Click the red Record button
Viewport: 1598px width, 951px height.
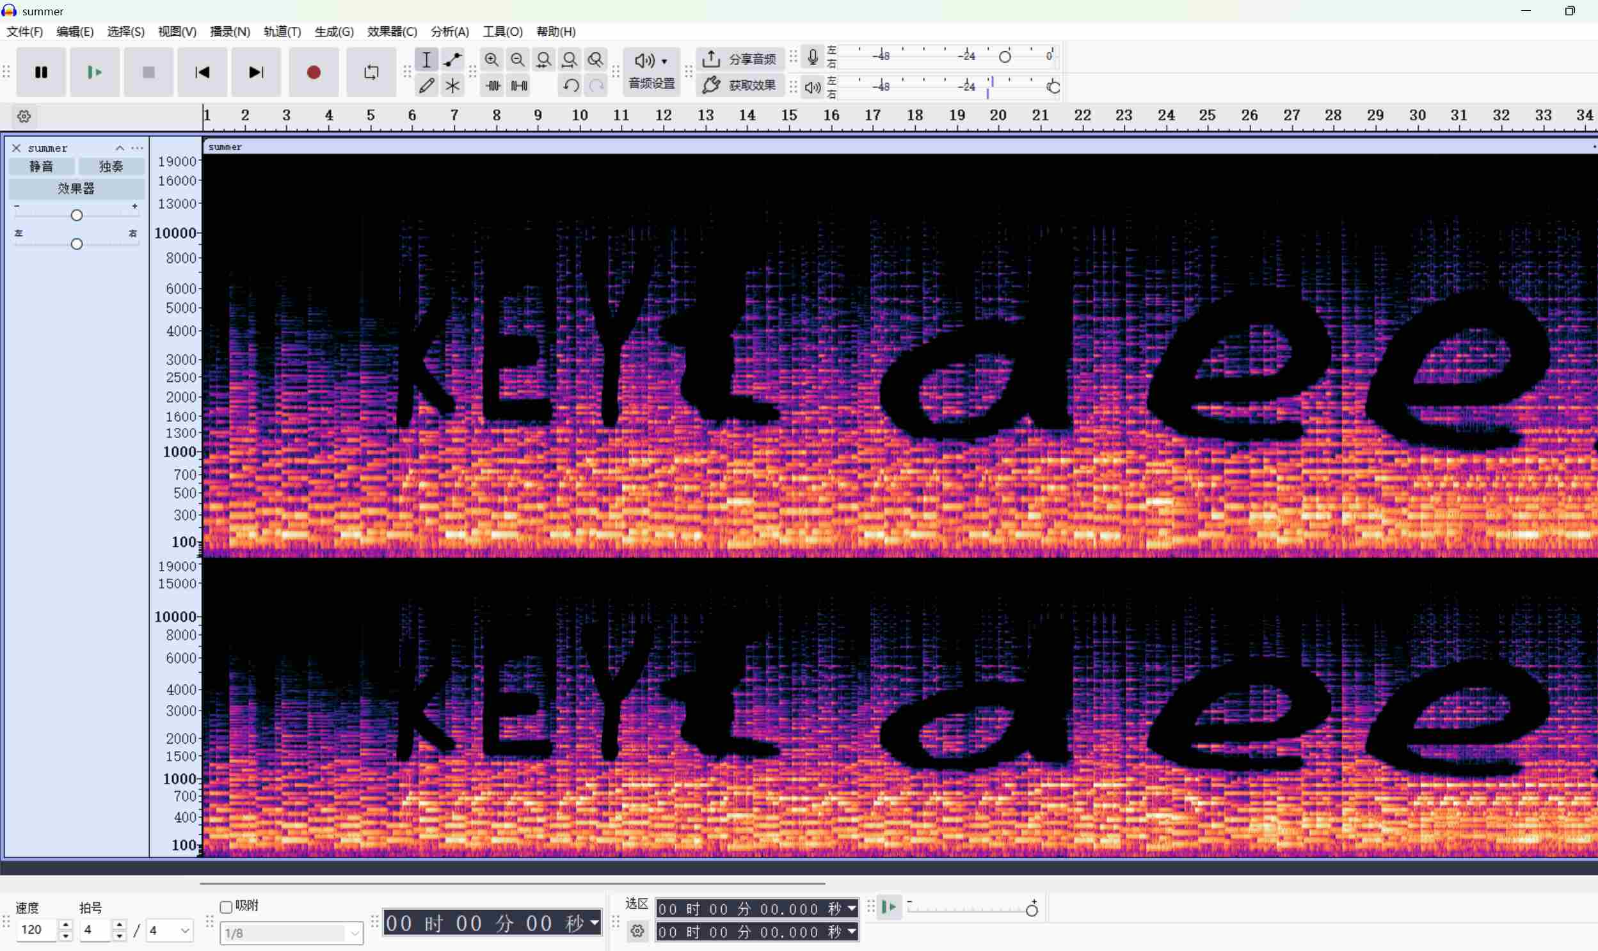tap(313, 72)
